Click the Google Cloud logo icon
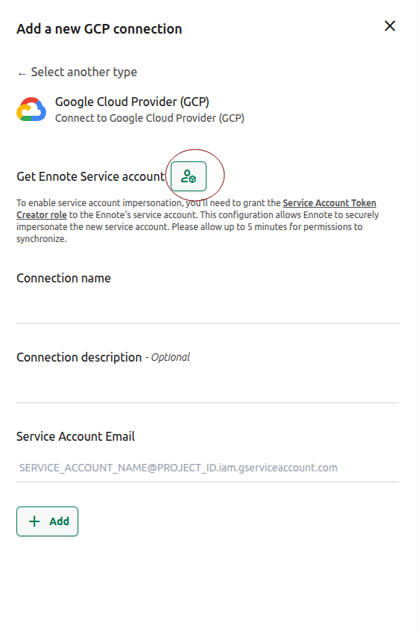Image resolution: width=419 pixels, height=629 pixels. (x=31, y=109)
